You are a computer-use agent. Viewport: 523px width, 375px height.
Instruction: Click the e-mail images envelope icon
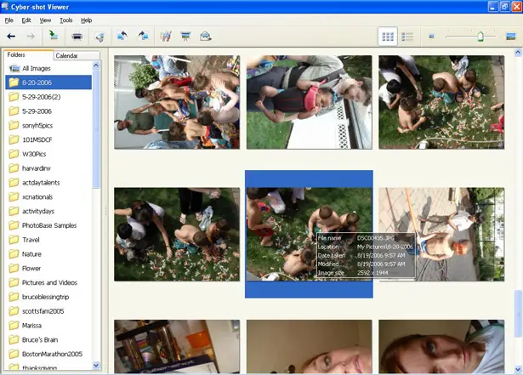[206, 36]
